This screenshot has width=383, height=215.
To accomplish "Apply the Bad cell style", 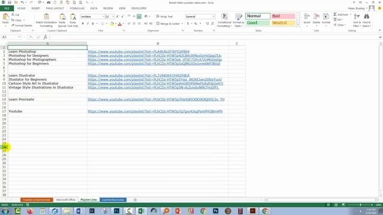I will (283, 16).
